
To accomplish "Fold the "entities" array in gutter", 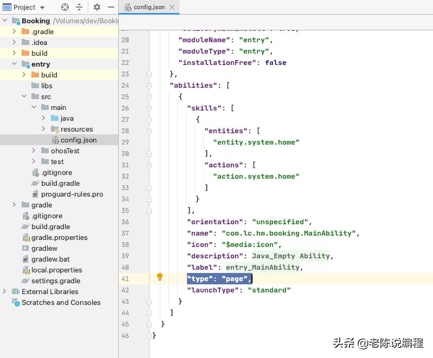I will tap(149, 131).
